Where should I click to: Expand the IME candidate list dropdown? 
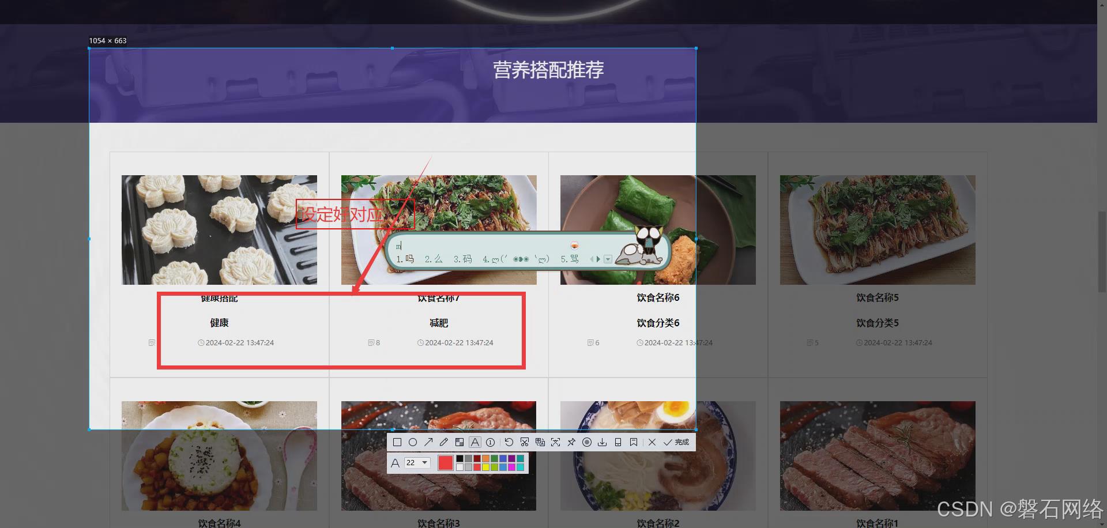pos(608,259)
